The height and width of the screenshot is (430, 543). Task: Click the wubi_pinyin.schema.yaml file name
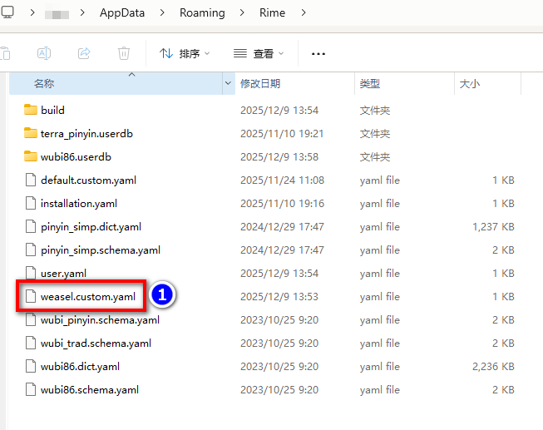click(100, 320)
